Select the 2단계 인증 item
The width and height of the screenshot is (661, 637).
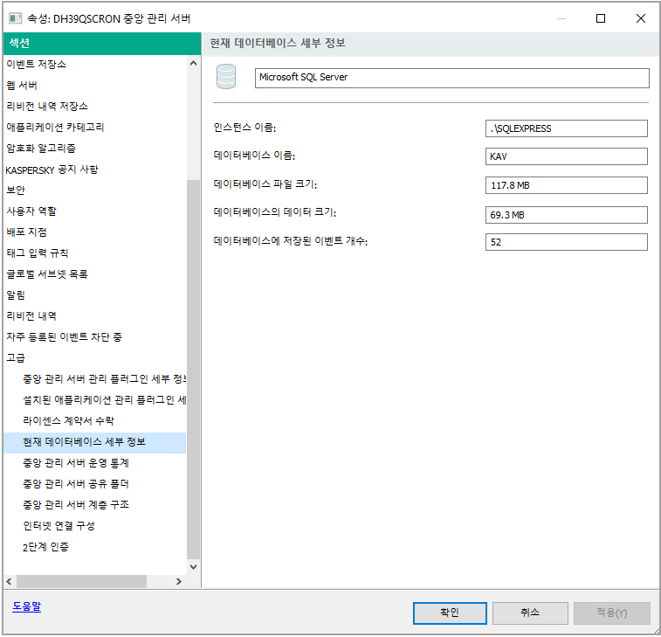click(x=45, y=546)
